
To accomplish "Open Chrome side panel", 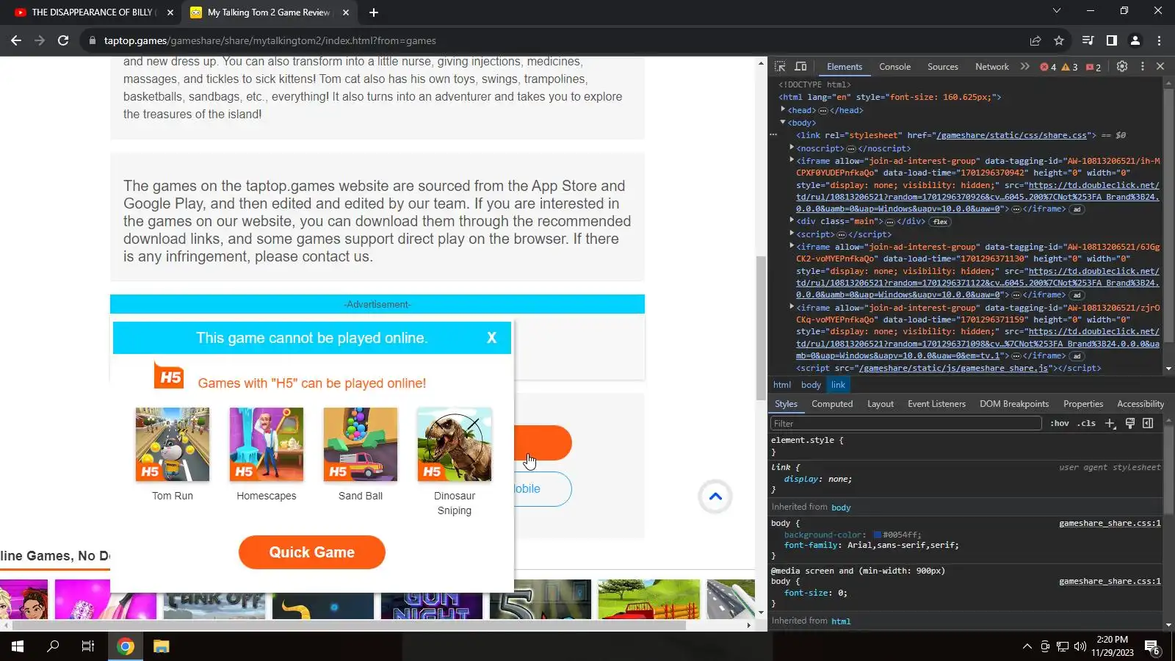I will point(1112,40).
